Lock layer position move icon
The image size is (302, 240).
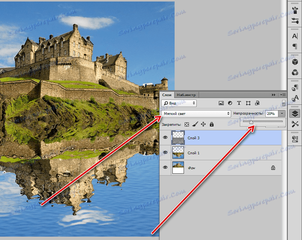point(203,124)
